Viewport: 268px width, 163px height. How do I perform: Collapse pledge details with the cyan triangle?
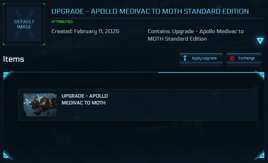tap(260, 41)
